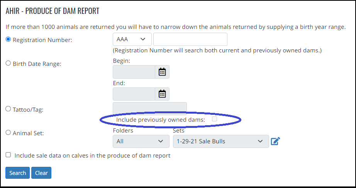The width and height of the screenshot is (356, 188).
Task: Select the Animal Set radio button
Action: coord(8,133)
